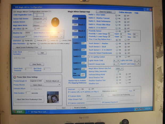This screenshot has height=124, width=165.
Task: Turn Switch 5 X-10 ON/OFF ON
Action: click(x=117, y=28)
